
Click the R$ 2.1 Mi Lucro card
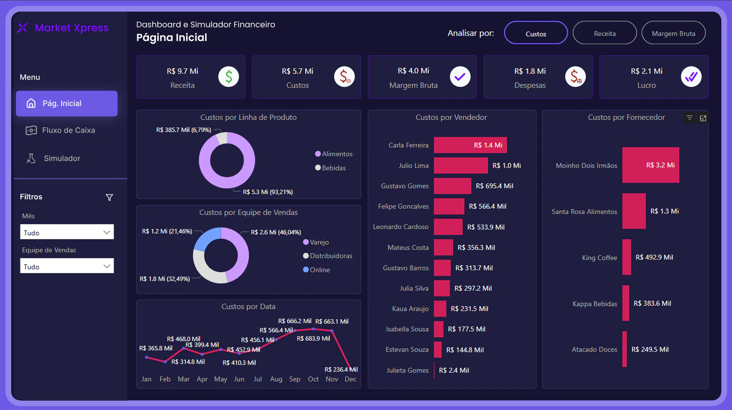tap(654, 77)
